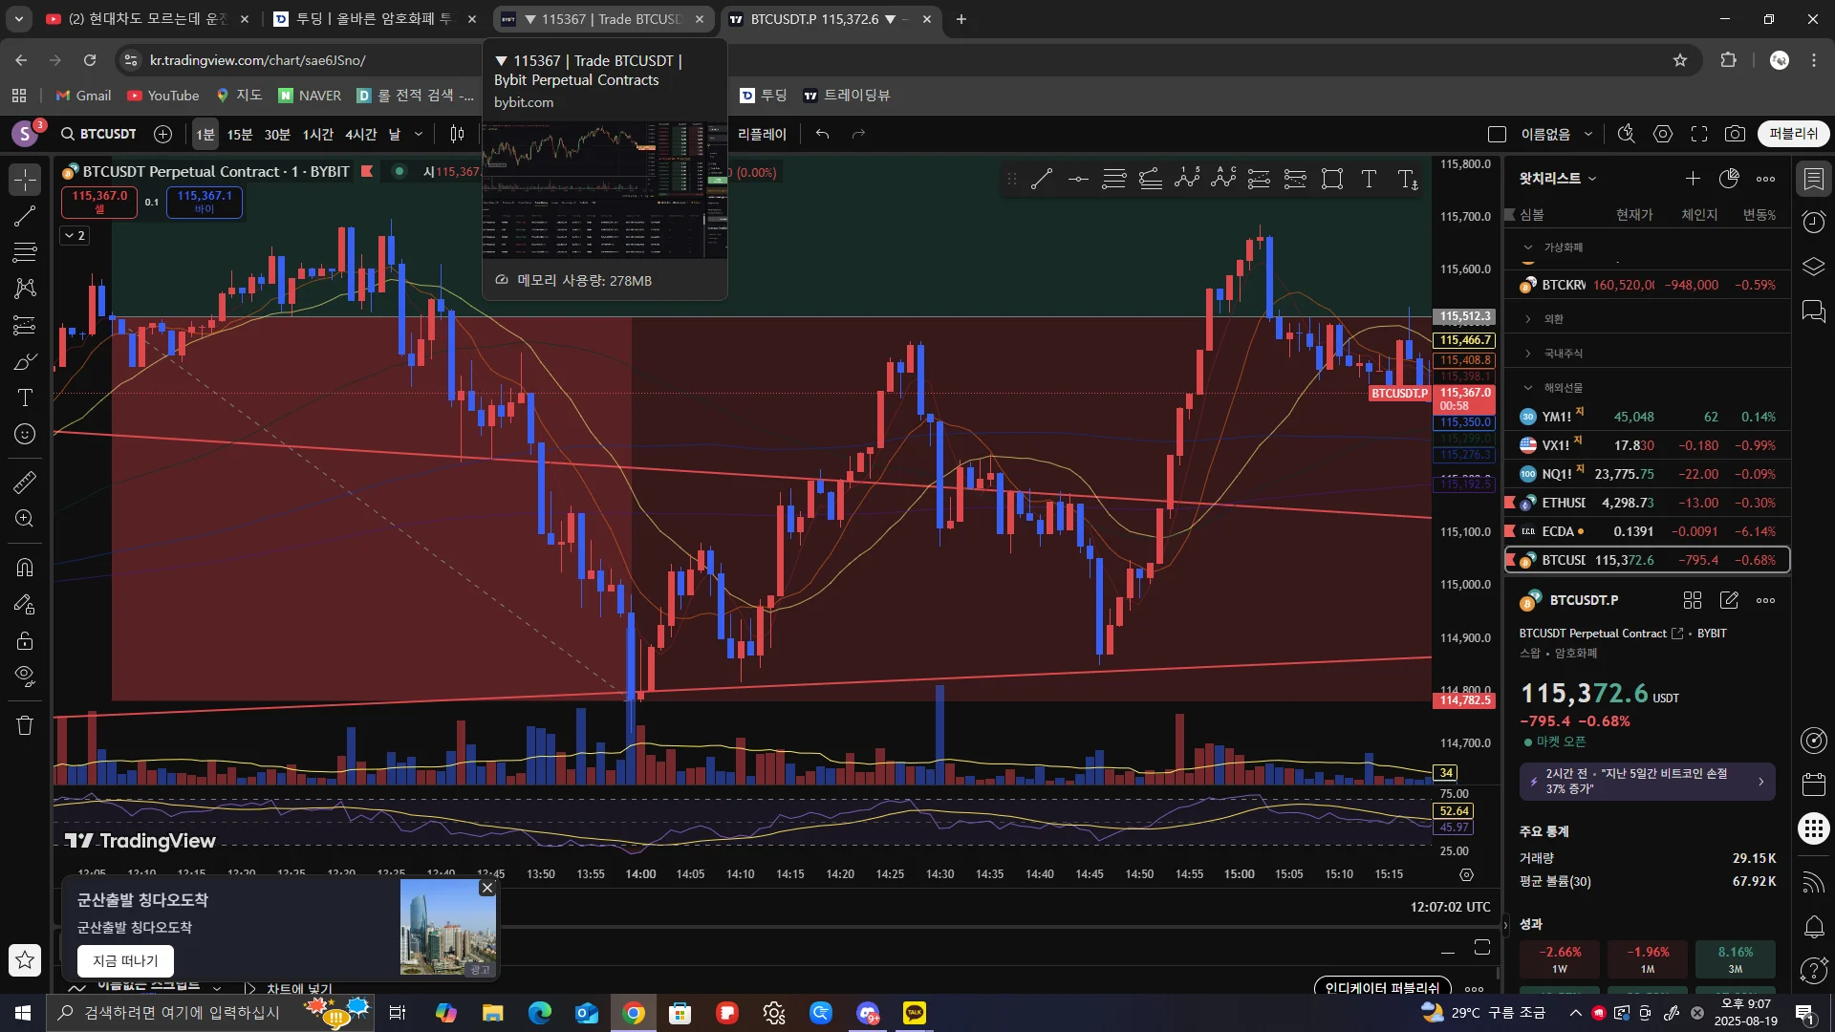
Task: Click the 지금 떠나기 ad button
Action: (x=125, y=961)
